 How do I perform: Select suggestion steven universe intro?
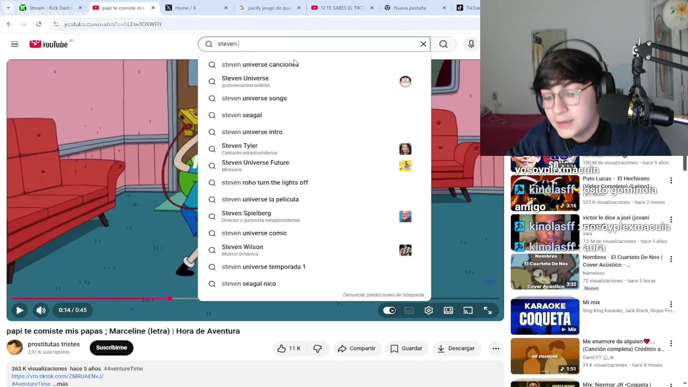coord(314,132)
